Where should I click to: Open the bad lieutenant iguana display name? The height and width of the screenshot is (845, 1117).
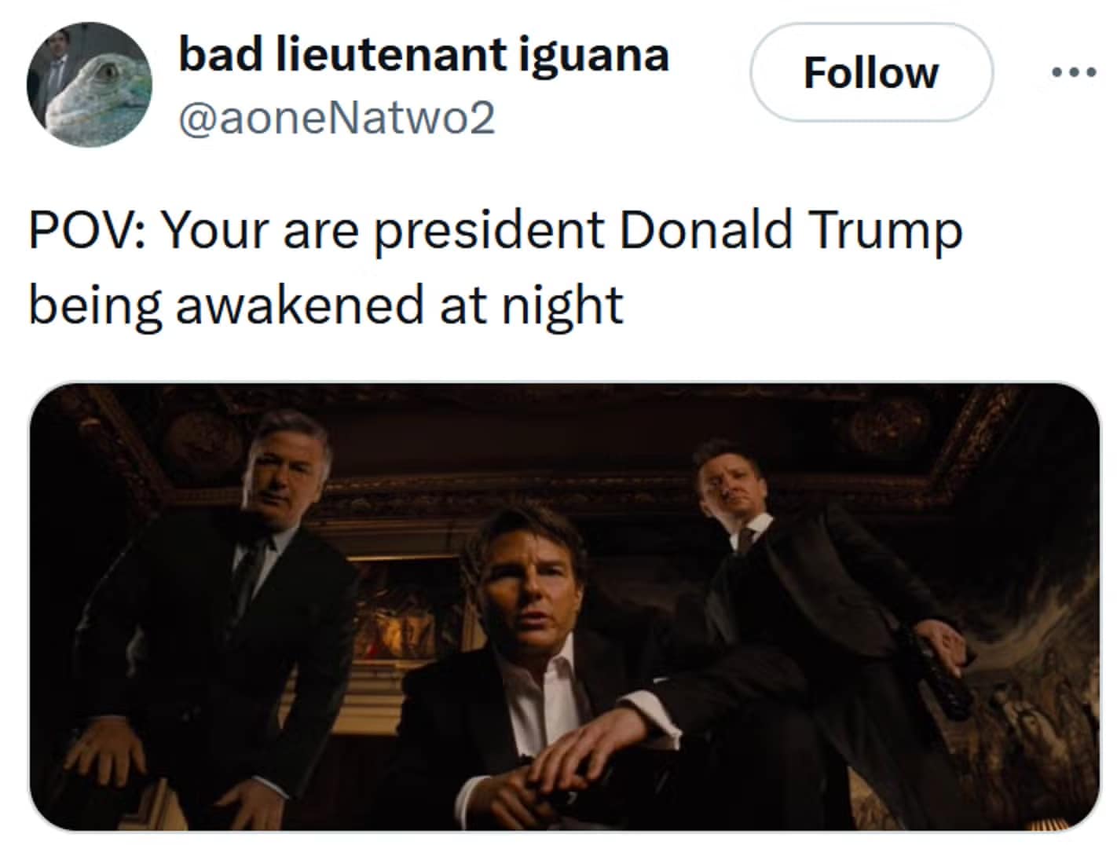click(x=423, y=55)
